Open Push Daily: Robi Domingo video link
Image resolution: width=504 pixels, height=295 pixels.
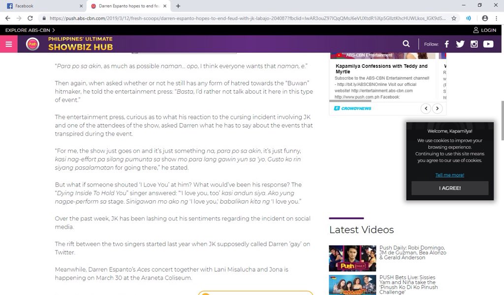(413, 253)
